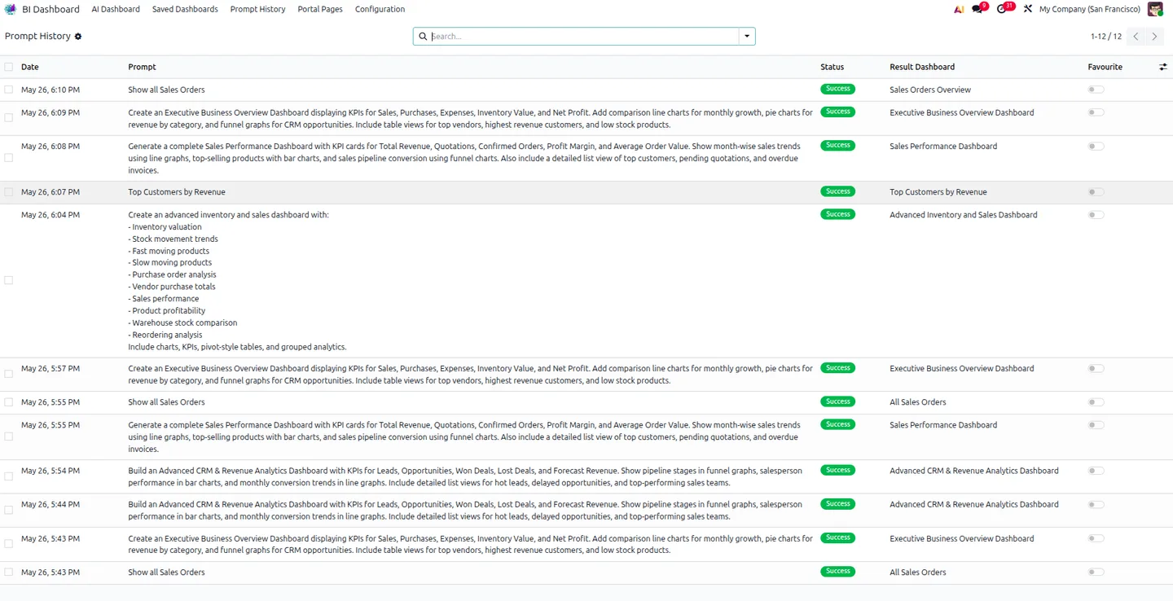Open the Prompt History menu

pos(257,9)
